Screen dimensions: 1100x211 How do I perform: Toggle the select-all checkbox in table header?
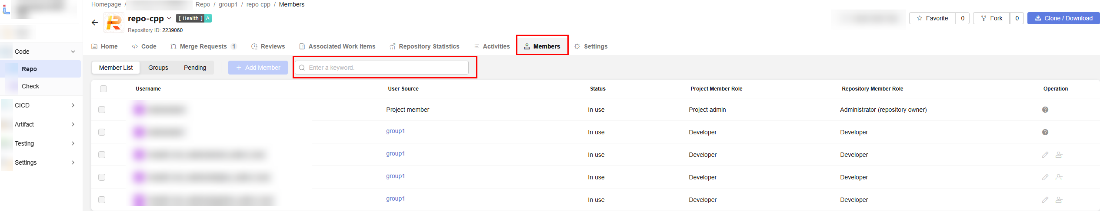(x=103, y=89)
